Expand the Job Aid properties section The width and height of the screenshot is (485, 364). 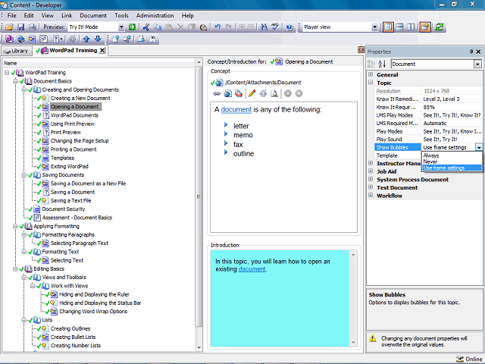coord(371,171)
